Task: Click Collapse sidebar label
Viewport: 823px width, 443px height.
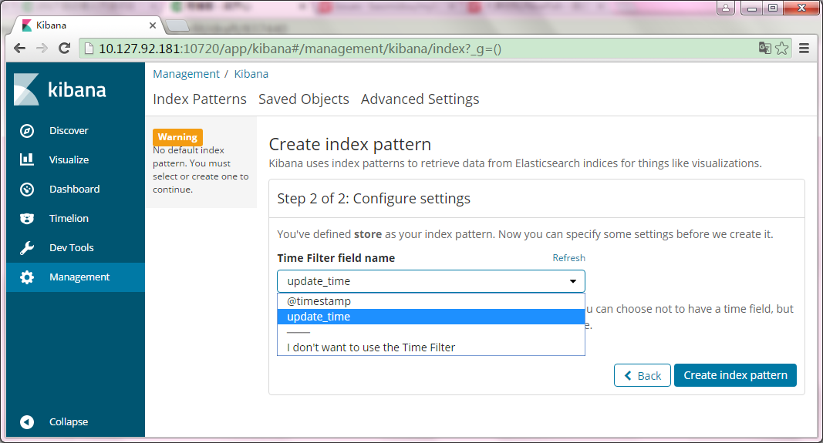Action: (69, 422)
